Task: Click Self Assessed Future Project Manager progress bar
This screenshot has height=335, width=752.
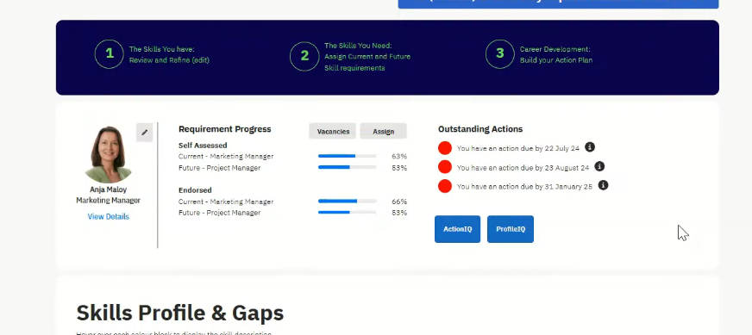Action: (348, 167)
